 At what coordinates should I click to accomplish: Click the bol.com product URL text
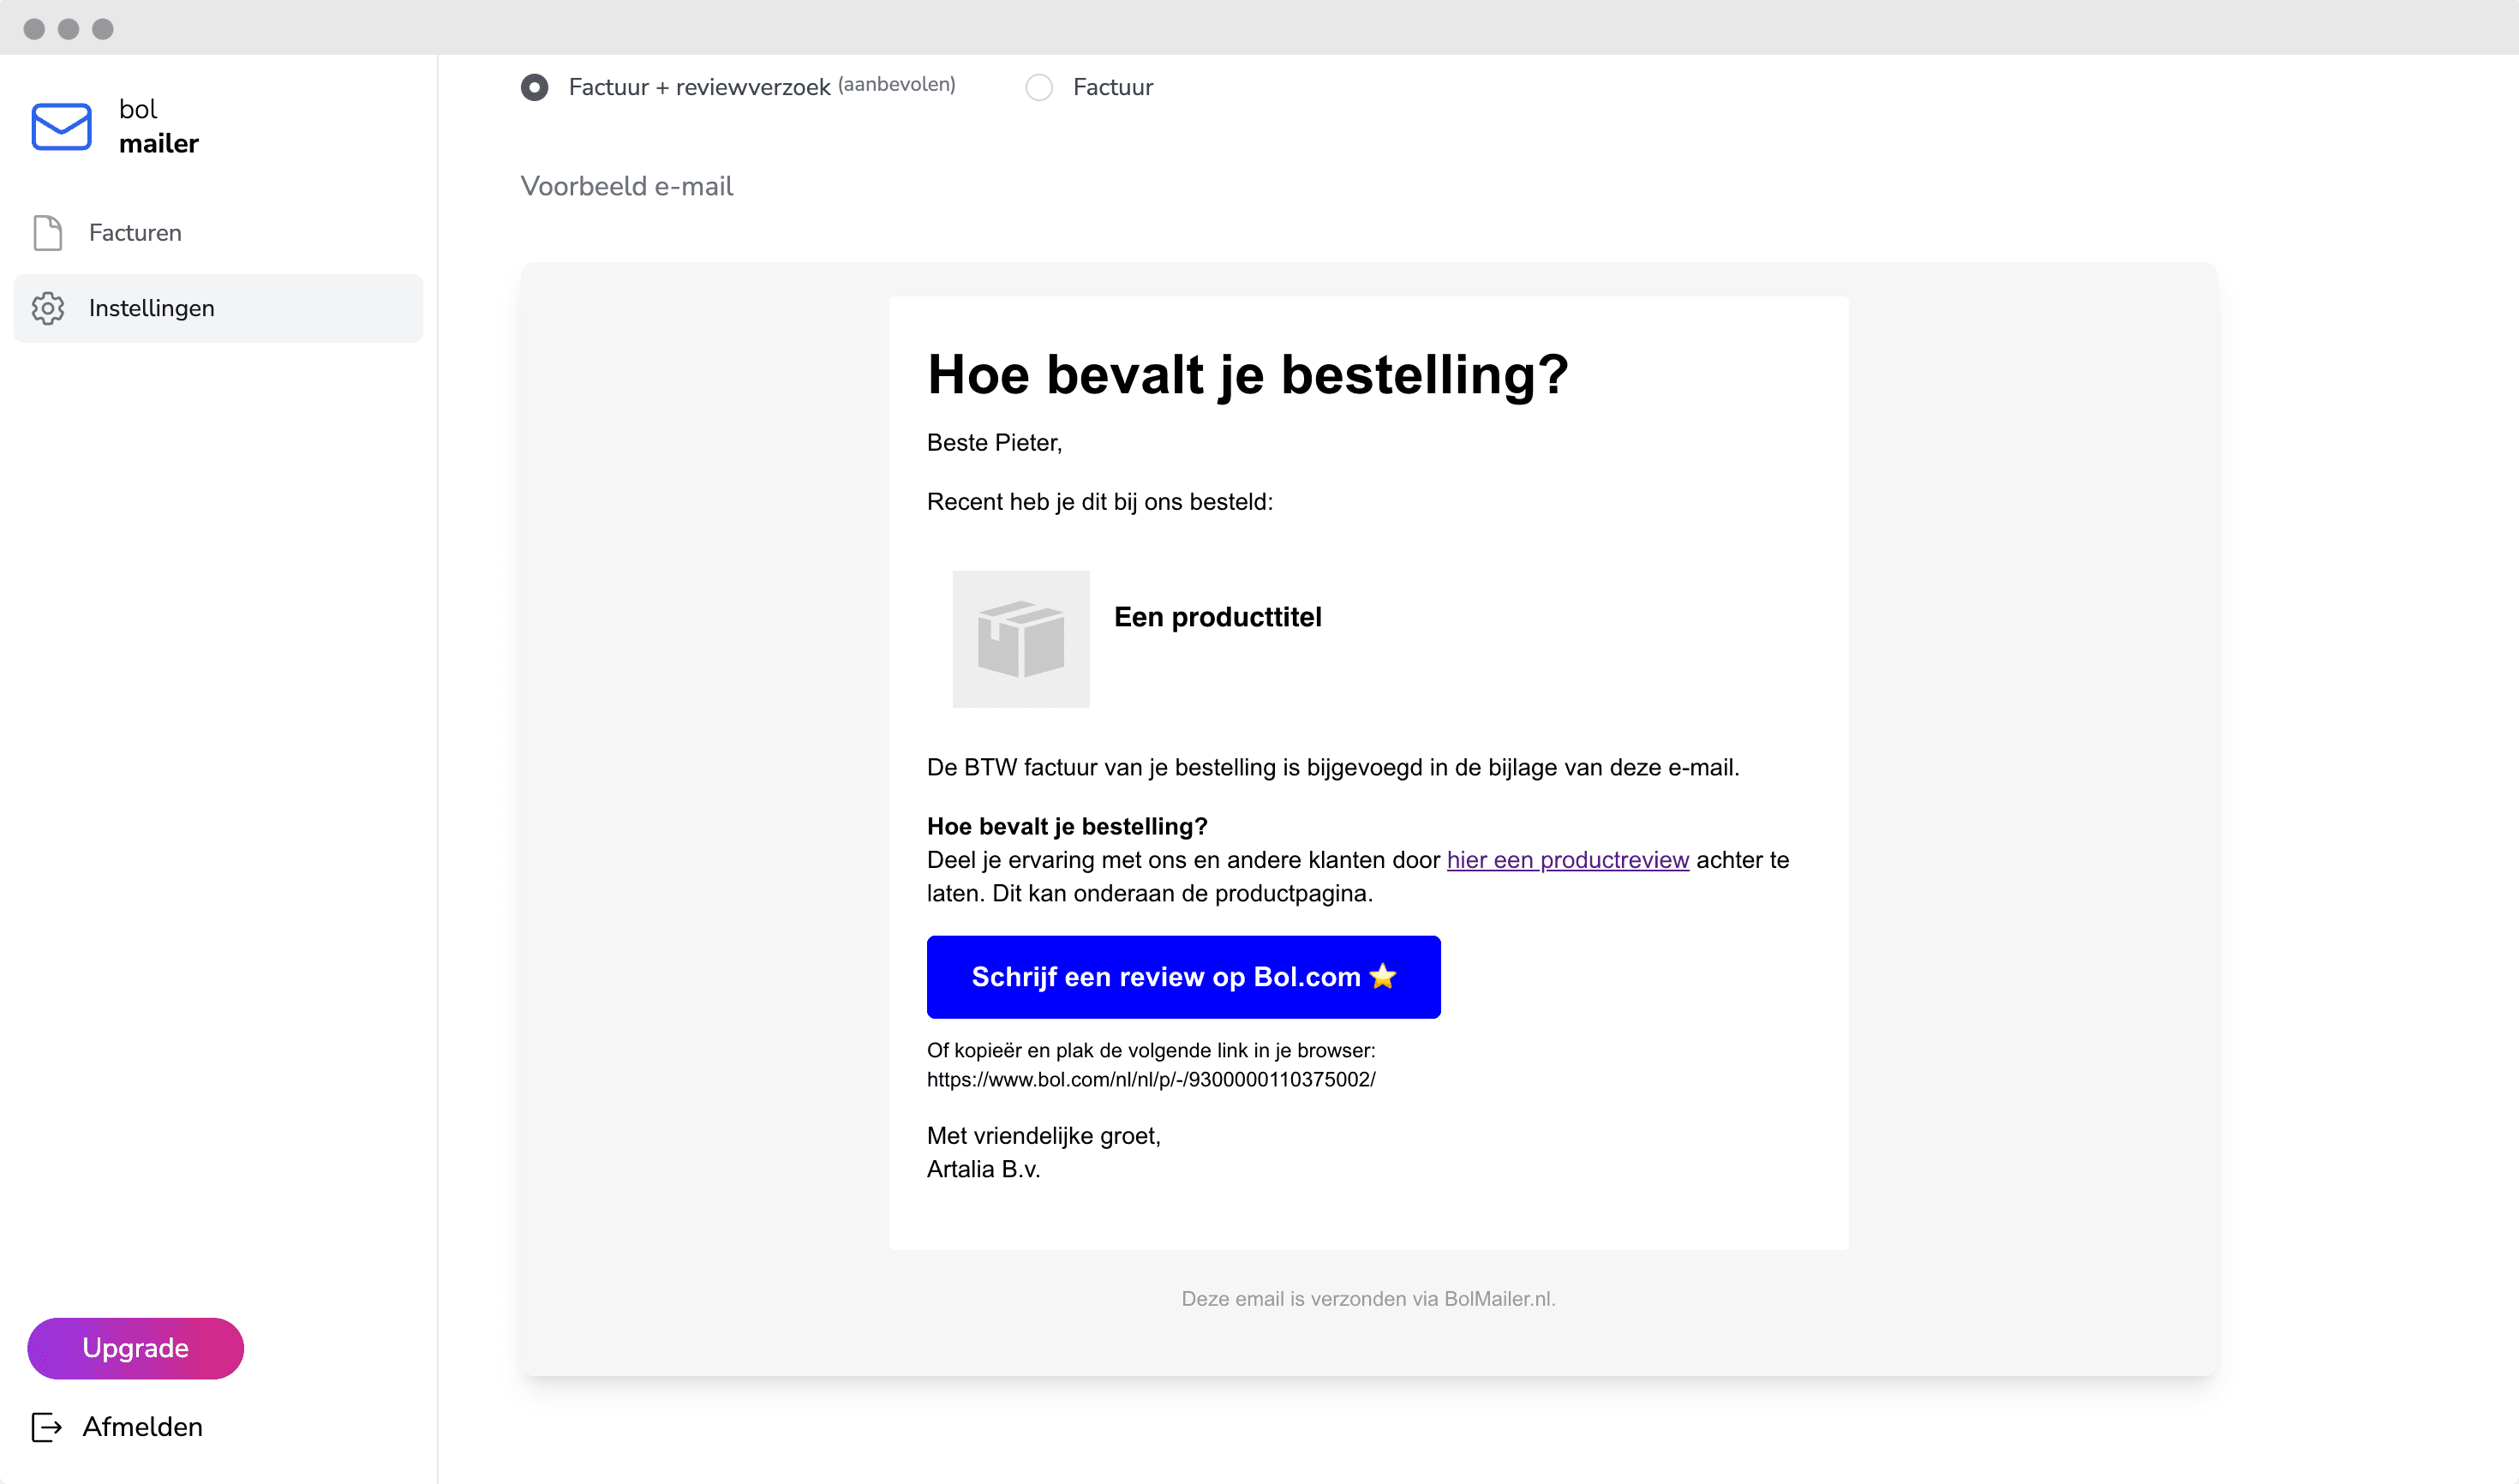coord(1150,1080)
